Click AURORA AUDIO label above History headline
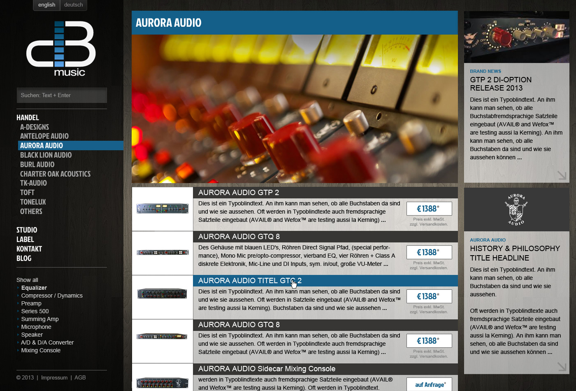Screen dimensions: 576x391 point(488,240)
